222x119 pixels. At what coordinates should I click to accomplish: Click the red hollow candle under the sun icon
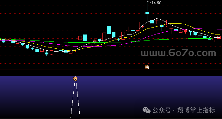pos(75,48)
